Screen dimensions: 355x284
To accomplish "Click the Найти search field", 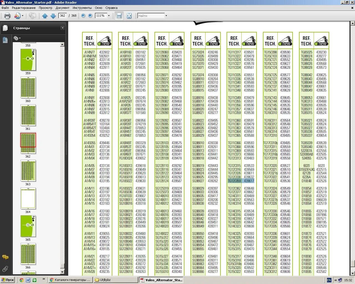I will click(151, 16).
